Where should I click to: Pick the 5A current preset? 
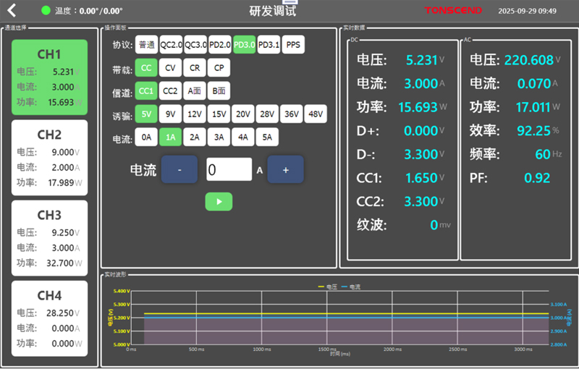[x=267, y=137]
